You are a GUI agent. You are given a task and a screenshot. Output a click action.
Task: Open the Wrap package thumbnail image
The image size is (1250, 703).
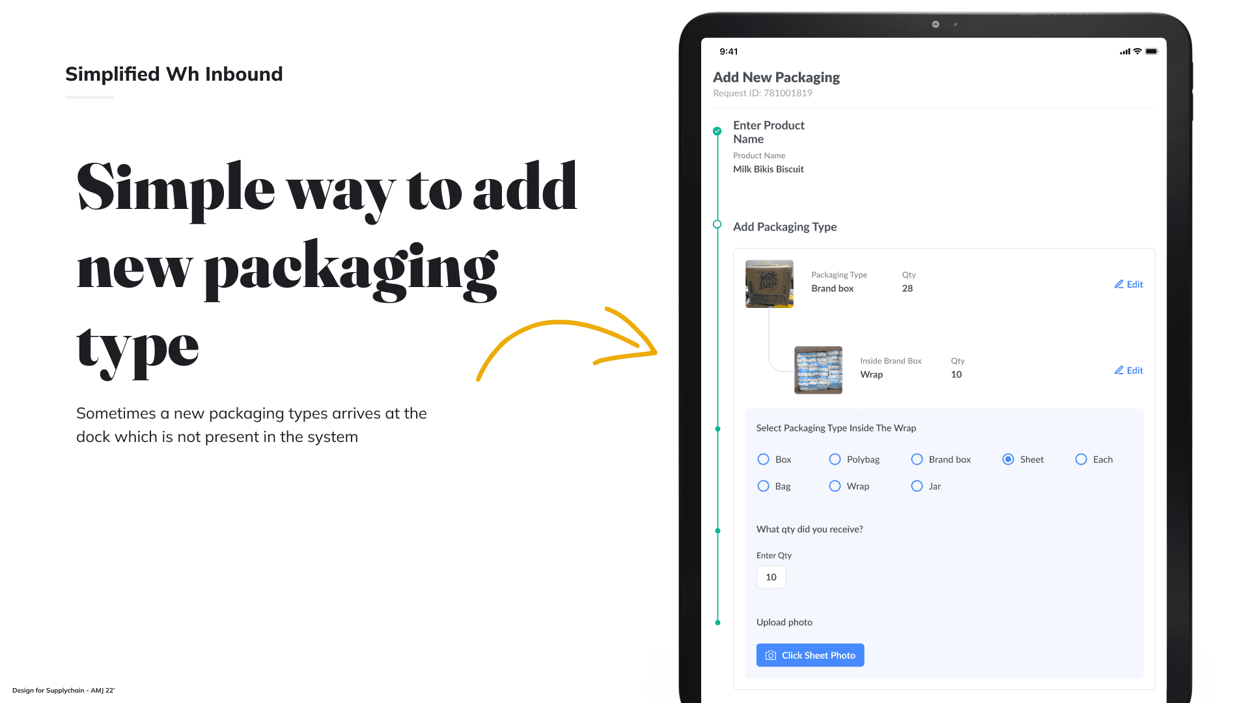tap(818, 370)
